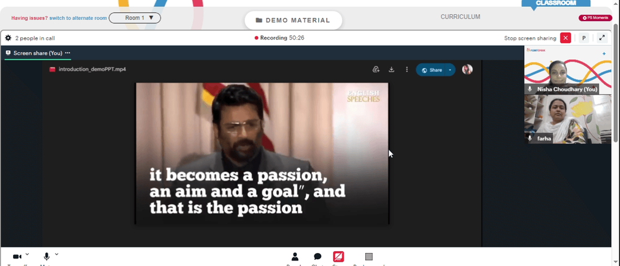
Task: Click the CLASSROOM tab at the top
Action: [x=556, y=2]
